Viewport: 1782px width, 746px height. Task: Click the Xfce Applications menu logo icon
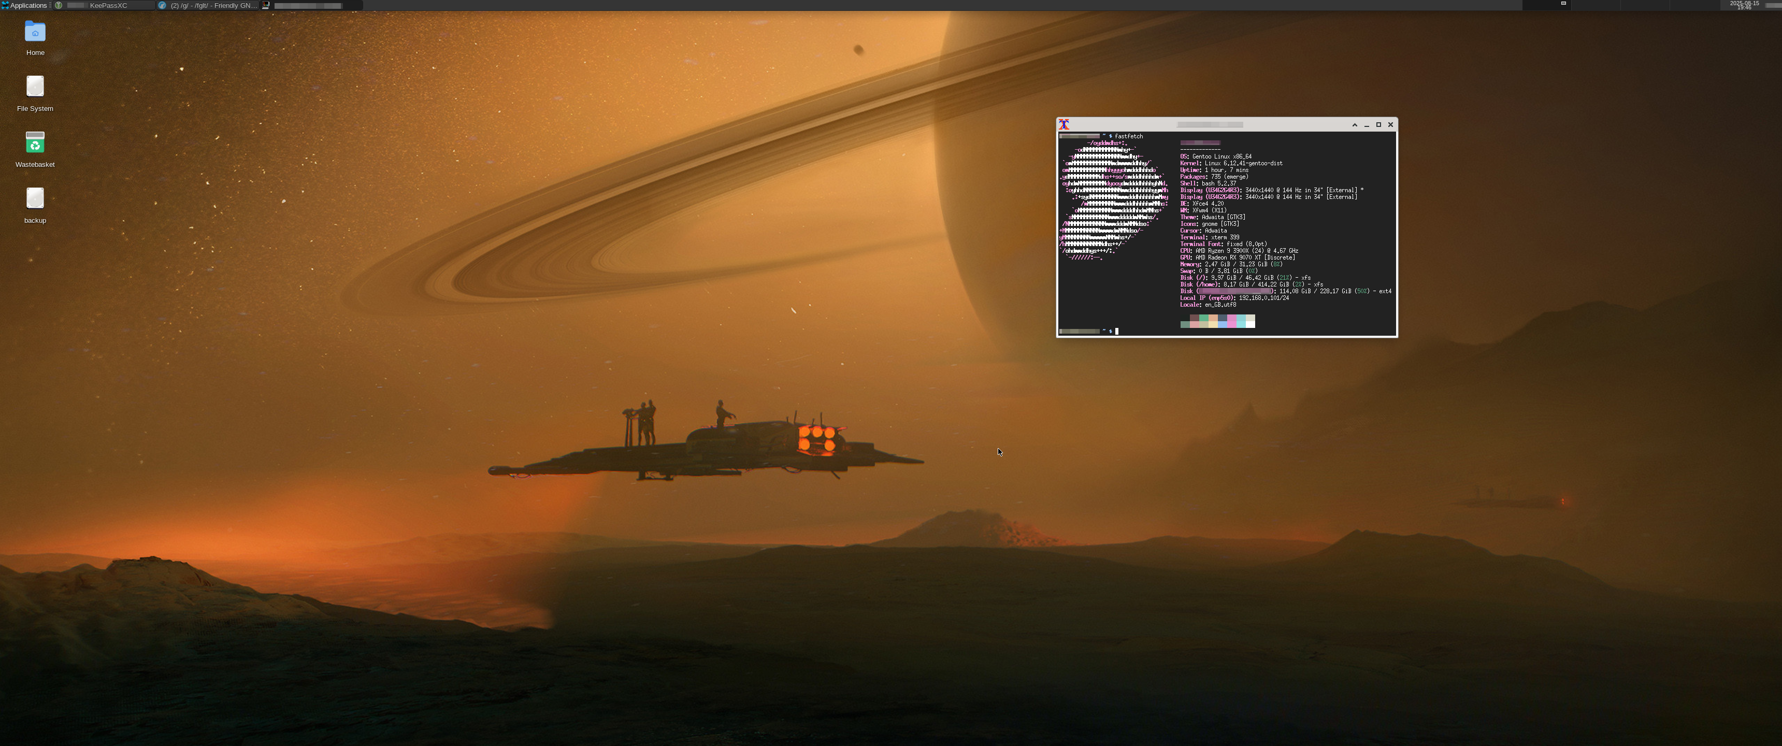5,5
